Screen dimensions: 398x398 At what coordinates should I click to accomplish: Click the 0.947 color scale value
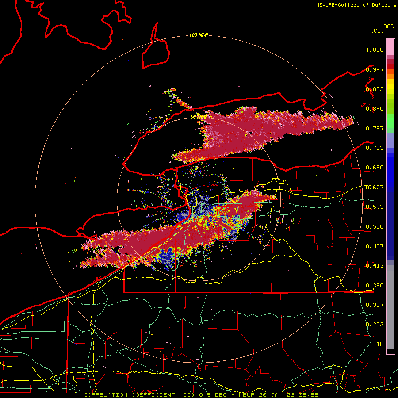375,69
